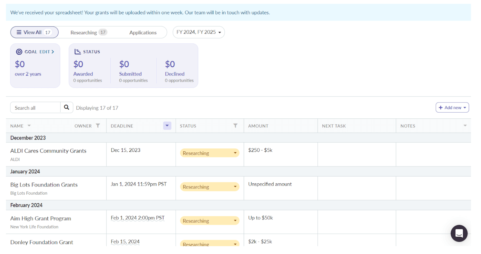Click the Goal target icon

click(19, 52)
